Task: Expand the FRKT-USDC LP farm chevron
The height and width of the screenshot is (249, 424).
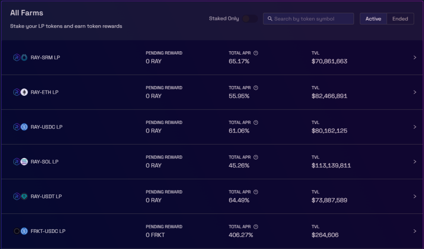Action: [x=414, y=231]
